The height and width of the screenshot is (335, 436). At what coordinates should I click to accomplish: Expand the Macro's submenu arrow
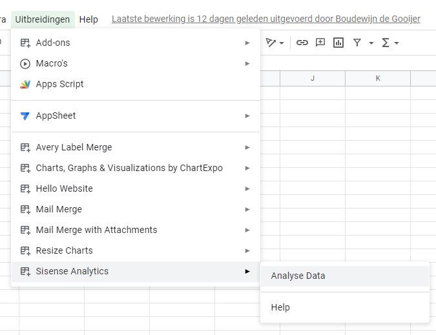[x=247, y=64]
